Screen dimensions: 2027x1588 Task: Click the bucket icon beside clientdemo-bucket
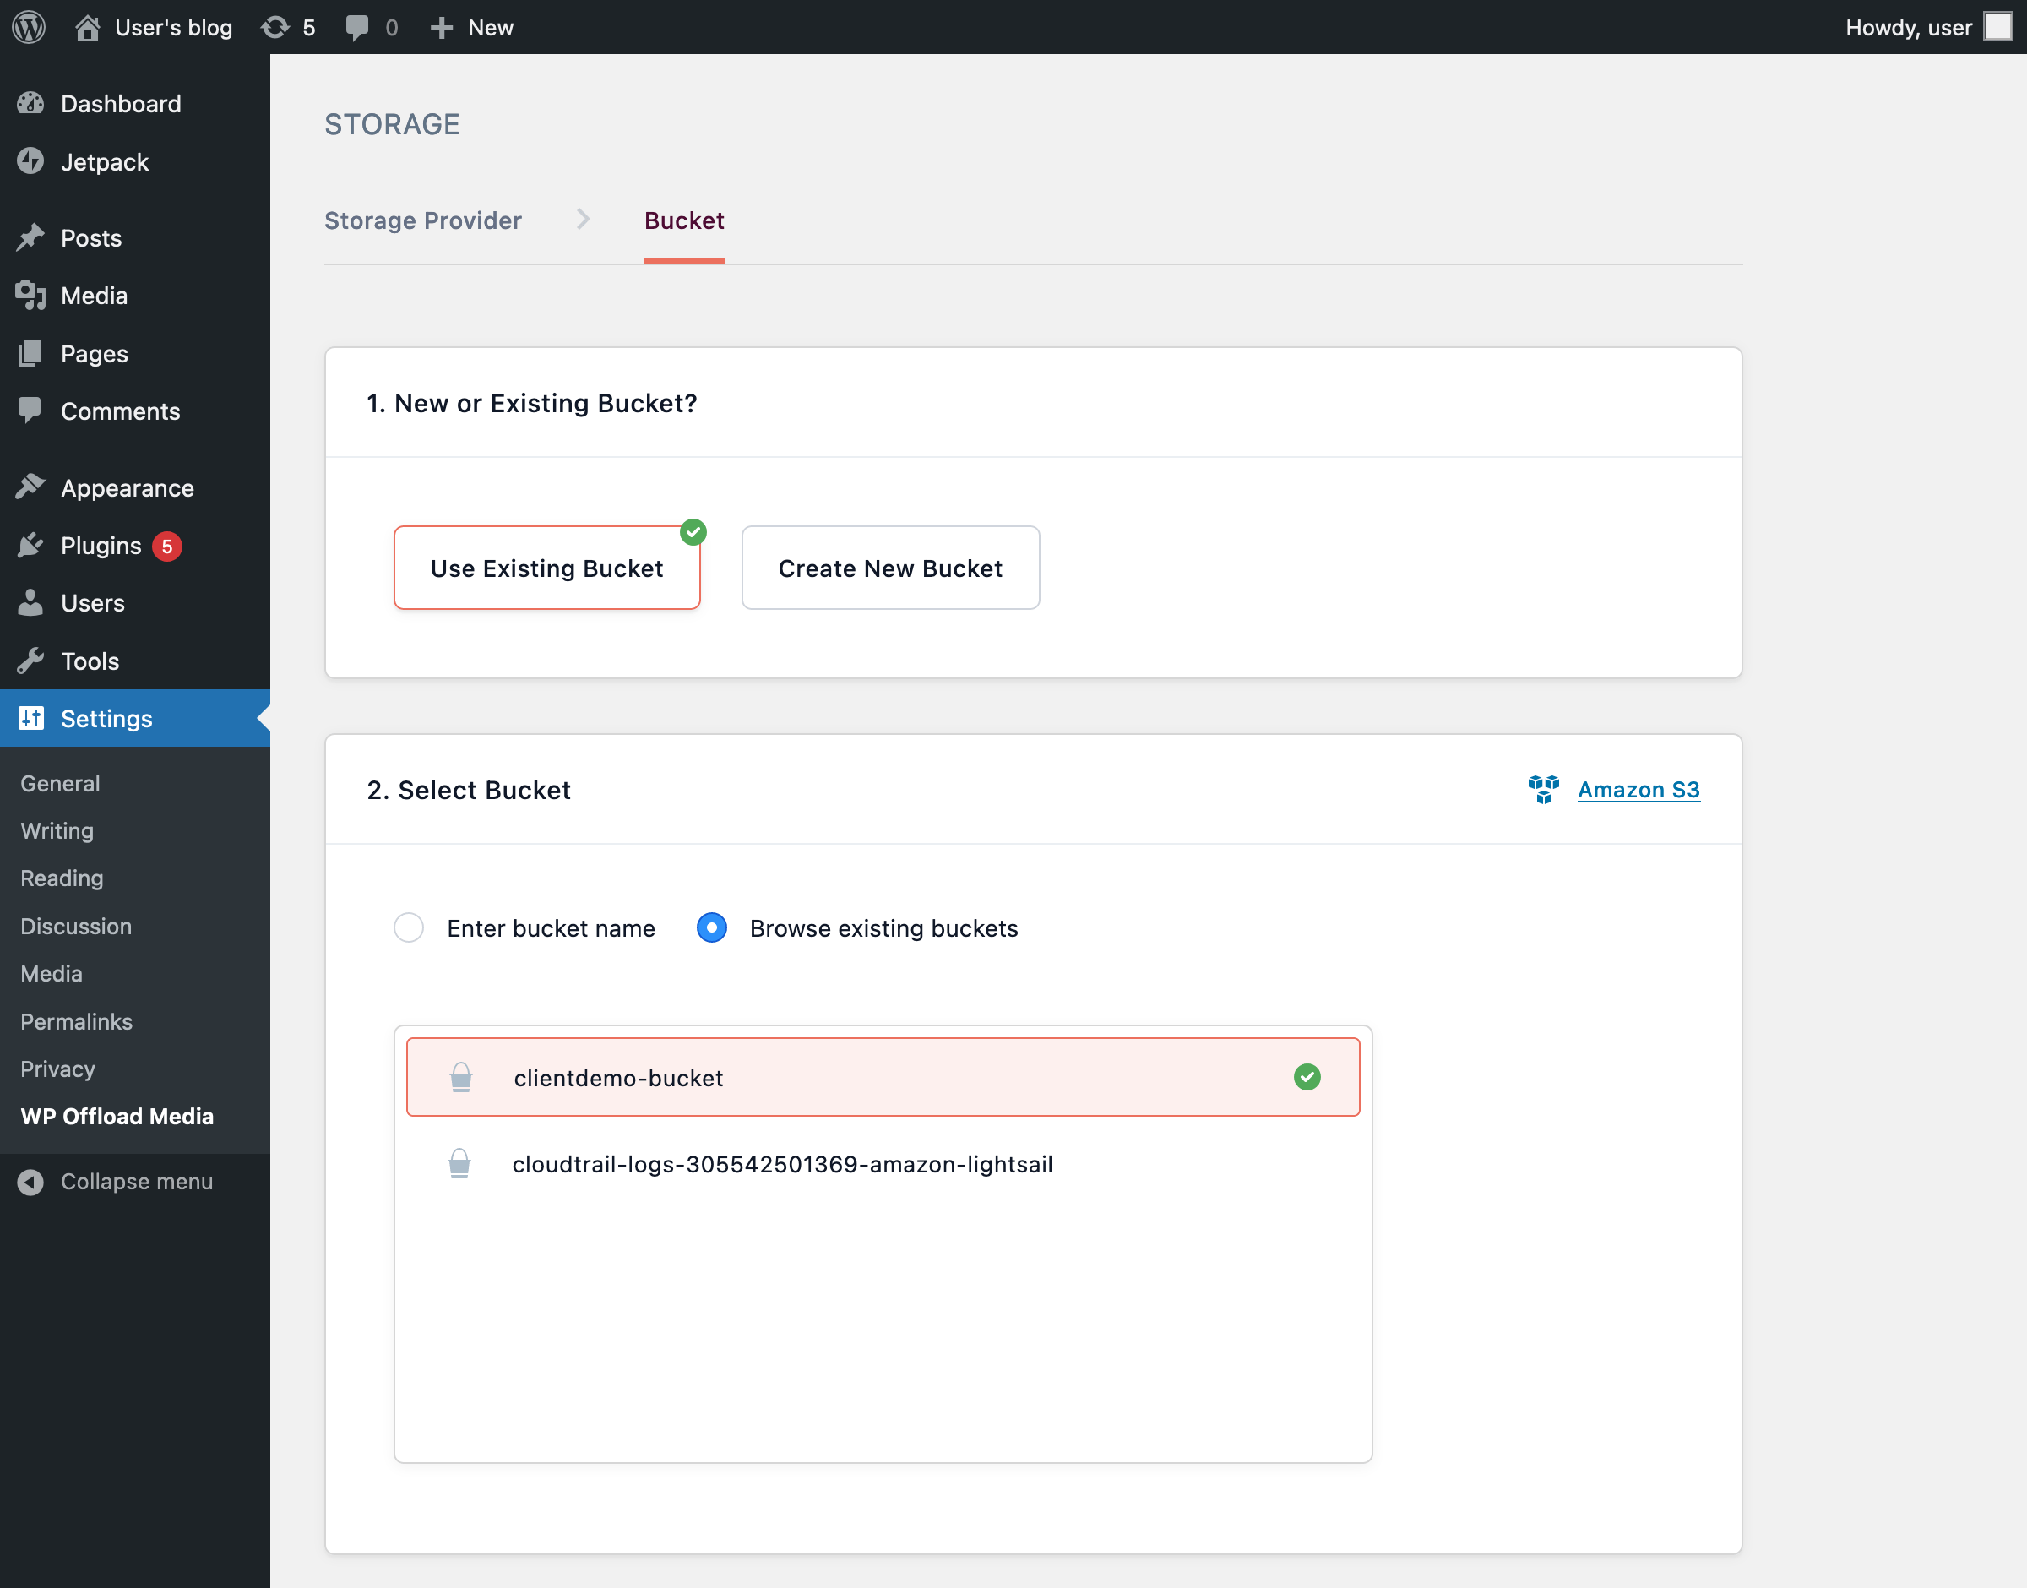[460, 1078]
